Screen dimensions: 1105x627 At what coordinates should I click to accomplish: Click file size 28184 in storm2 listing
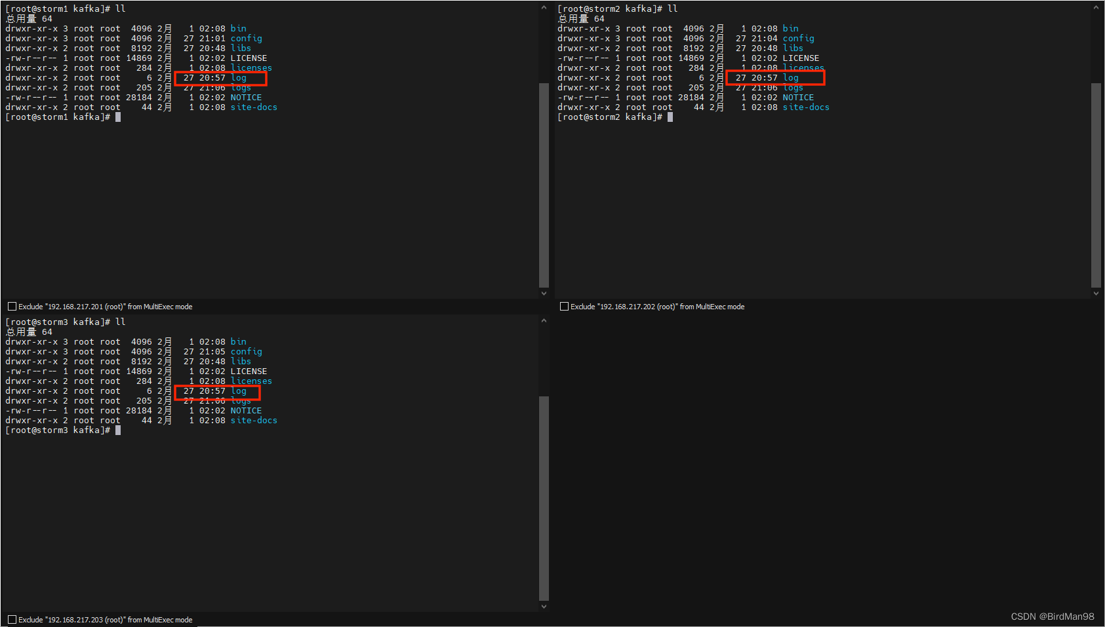click(x=691, y=98)
